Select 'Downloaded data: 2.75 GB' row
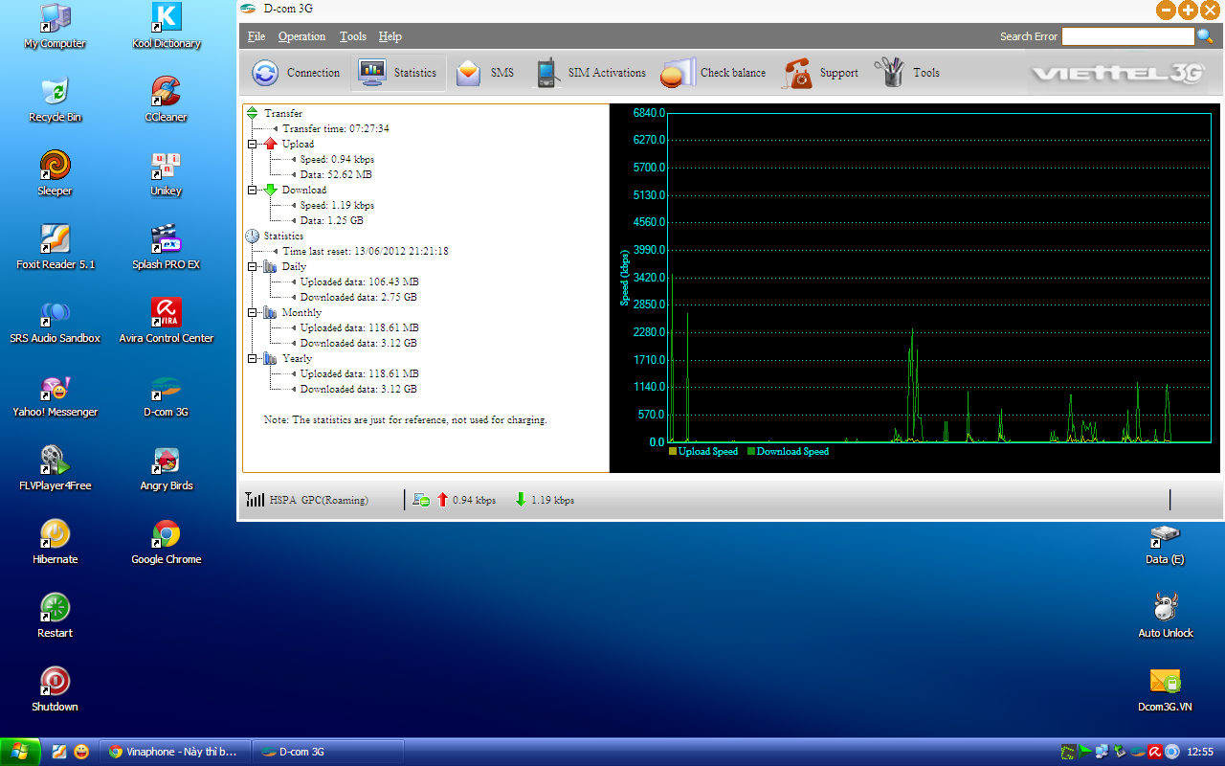The height and width of the screenshot is (766, 1225). click(x=359, y=297)
